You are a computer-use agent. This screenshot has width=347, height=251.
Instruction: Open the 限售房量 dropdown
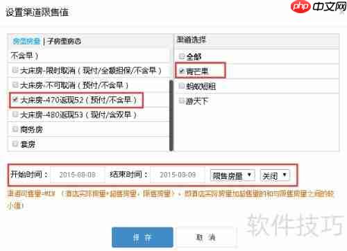pyautogui.click(x=232, y=175)
